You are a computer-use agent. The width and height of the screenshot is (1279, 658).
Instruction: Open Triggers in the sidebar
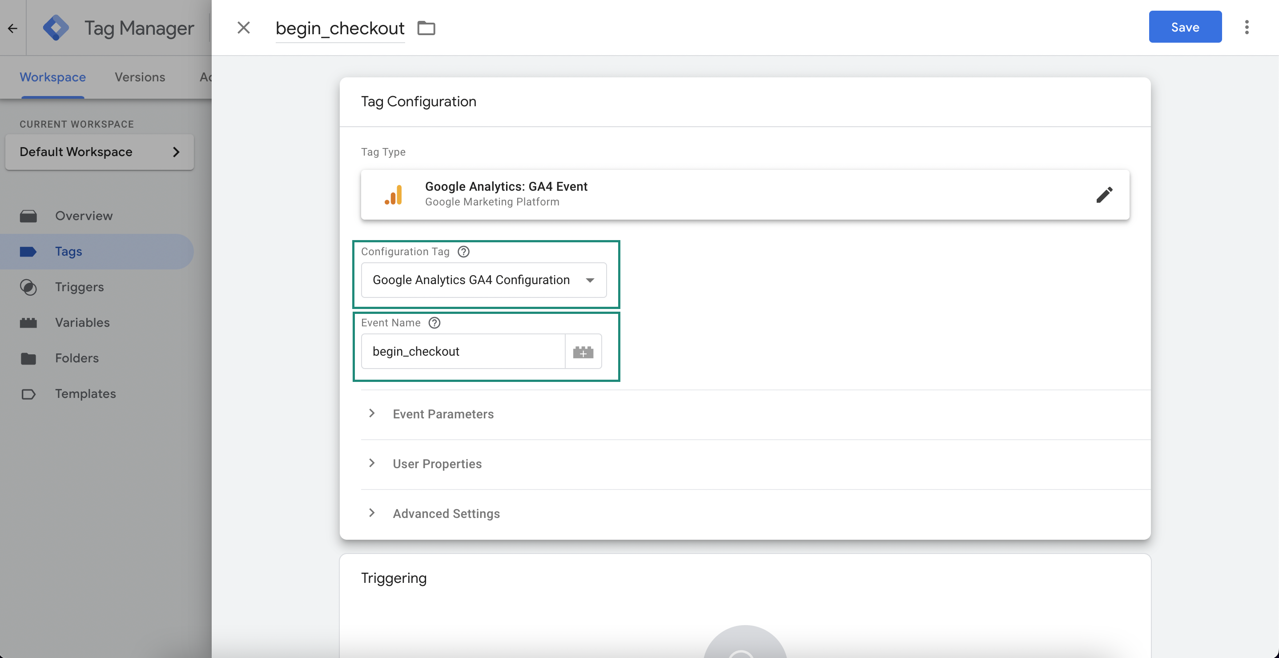coord(97,287)
